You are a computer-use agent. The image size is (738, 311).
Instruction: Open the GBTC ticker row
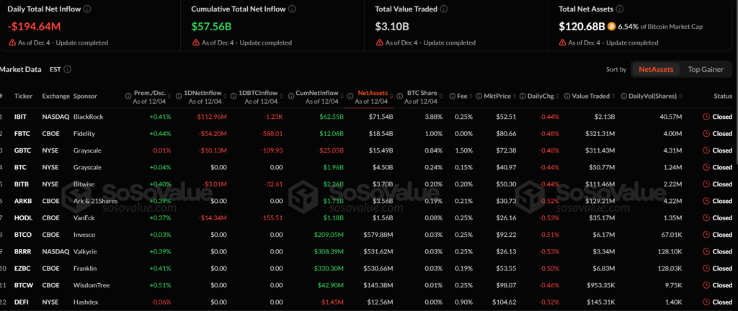[x=22, y=150]
